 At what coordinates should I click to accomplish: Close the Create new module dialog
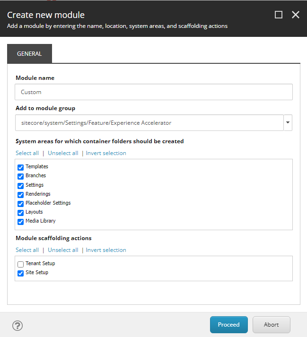pyautogui.click(x=296, y=15)
